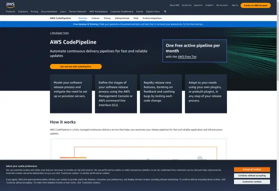This screenshot has height=191, width=279.
Task: Expand the My Account dropdown
Action: tap(222, 5)
